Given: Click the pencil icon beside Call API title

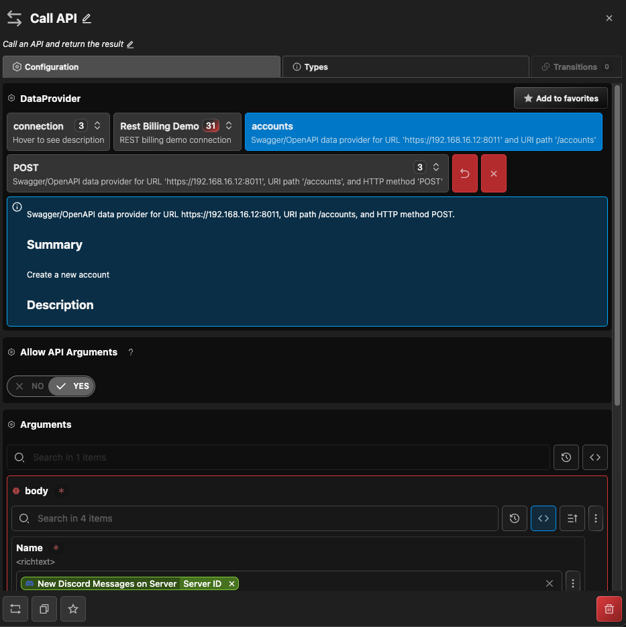Looking at the screenshot, I should (87, 19).
